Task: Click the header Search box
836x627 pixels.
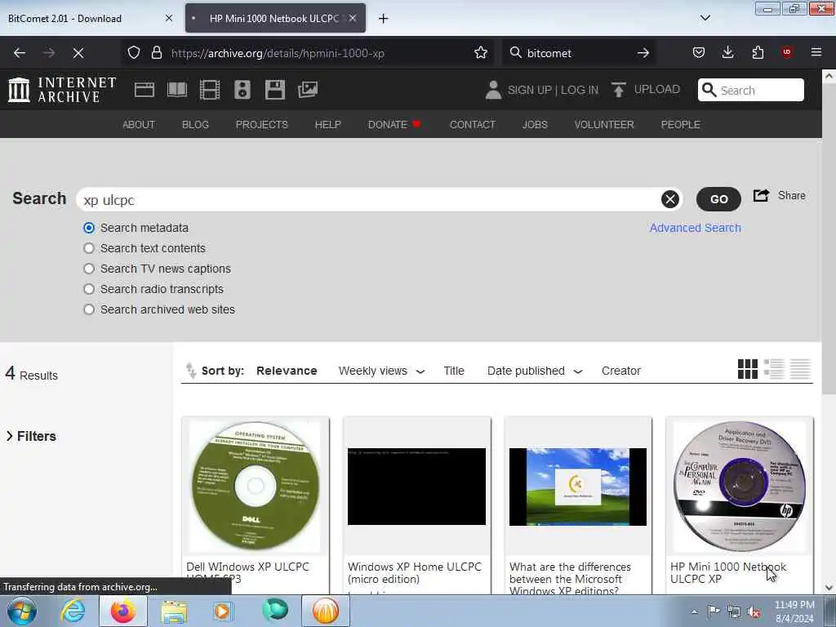Action: coord(751,90)
